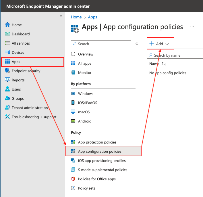Click the Home breadcrumb link
Image resolution: width=203 pixels, height=197 pixels.
click(76, 17)
